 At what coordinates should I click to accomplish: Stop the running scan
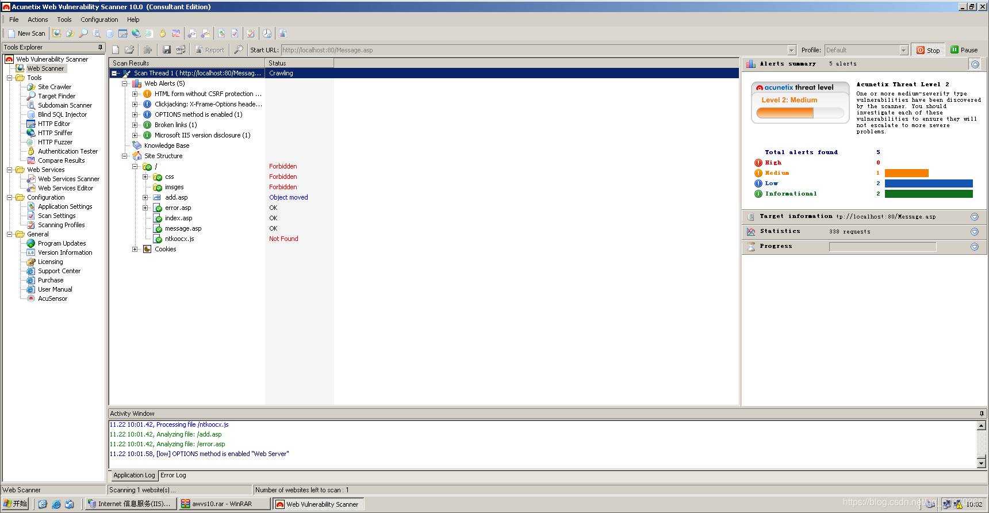pos(928,50)
